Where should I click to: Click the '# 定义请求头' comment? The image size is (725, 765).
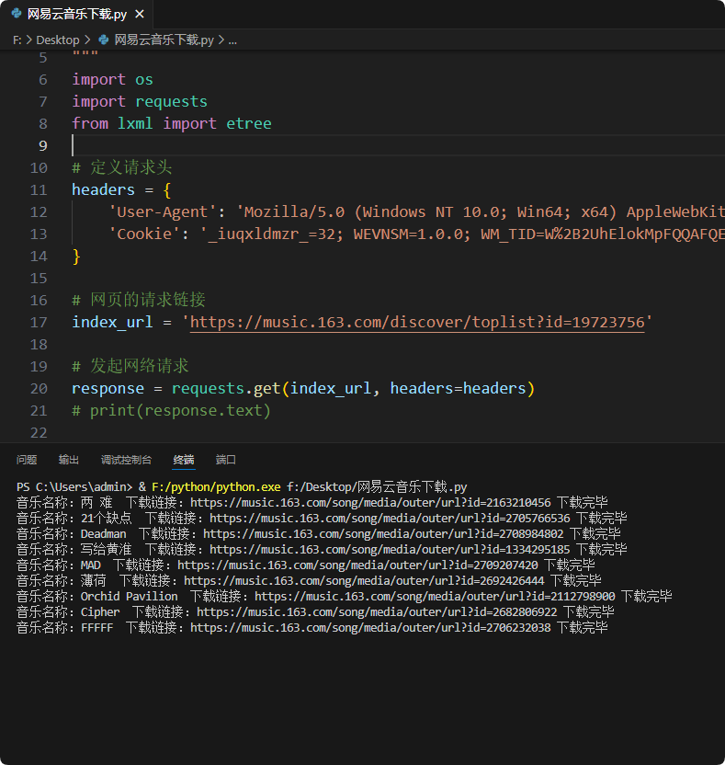click(x=122, y=168)
